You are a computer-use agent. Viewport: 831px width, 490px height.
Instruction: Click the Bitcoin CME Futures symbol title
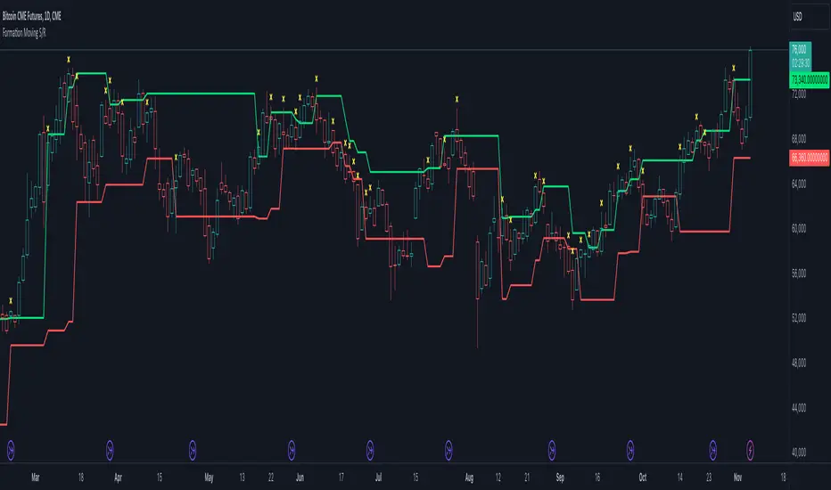pos(32,16)
